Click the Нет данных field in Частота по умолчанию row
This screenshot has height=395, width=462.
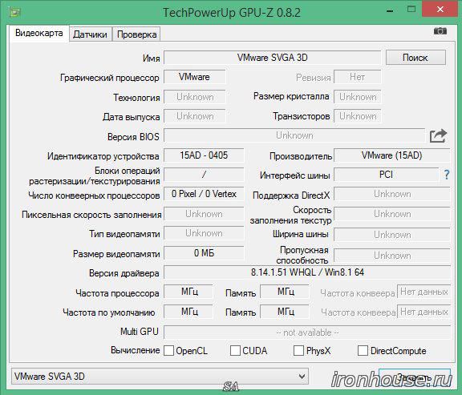[x=423, y=312]
